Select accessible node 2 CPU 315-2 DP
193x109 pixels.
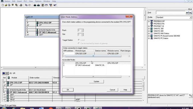coord(96,63)
